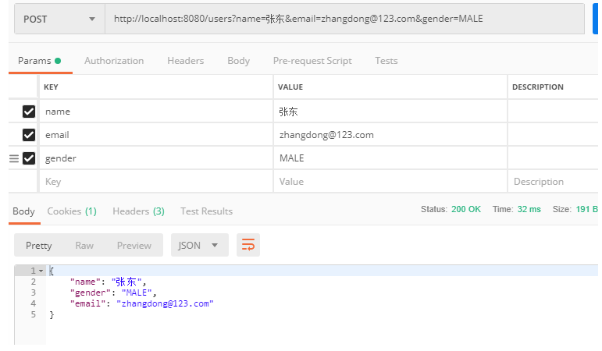The height and width of the screenshot is (351, 602).
Task: Select the Preview view button
Action: [134, 246]
